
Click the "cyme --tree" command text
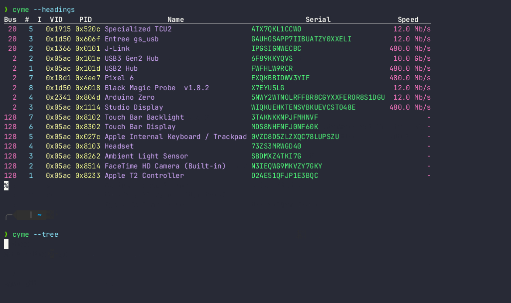35,234
